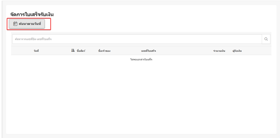Click the blank header space between วันที่ and sort icon
The image size is (280, 138).
pyautogui.click(x=55, y=51)
